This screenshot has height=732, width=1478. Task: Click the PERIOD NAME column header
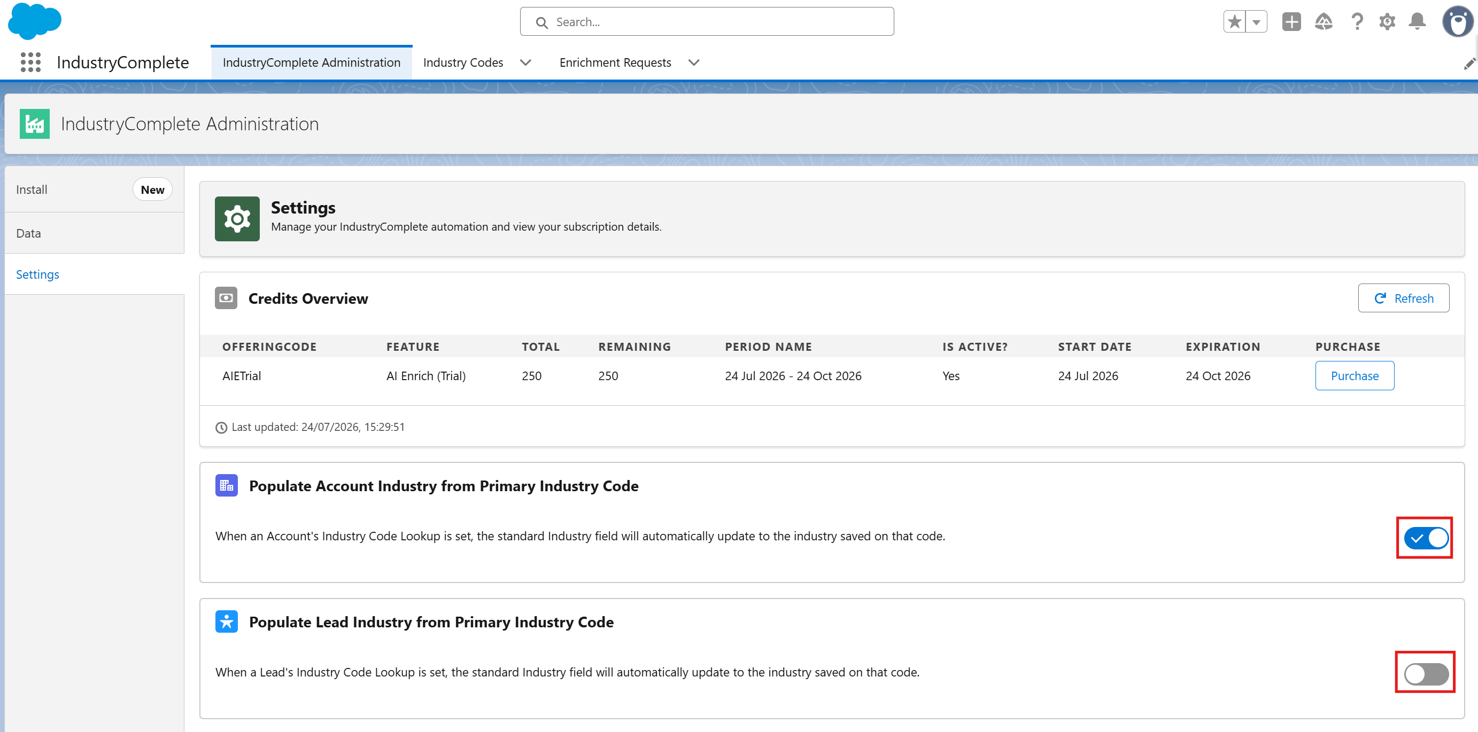(768, 347)
